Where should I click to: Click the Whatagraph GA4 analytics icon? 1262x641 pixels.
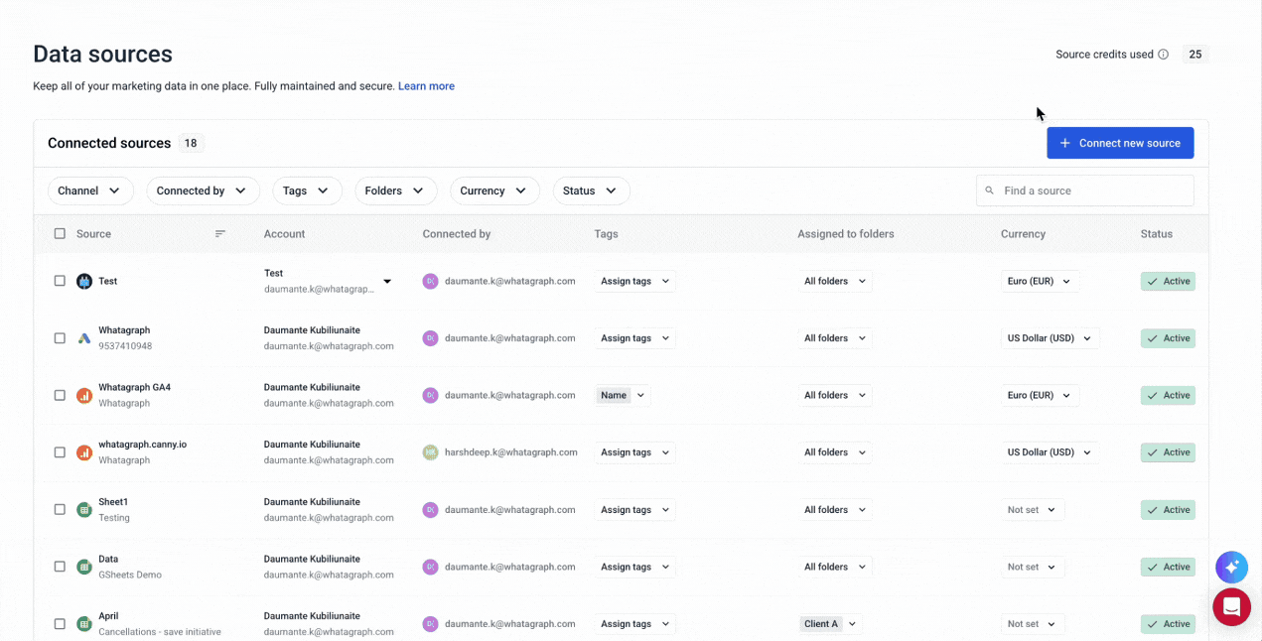point(84,396)
